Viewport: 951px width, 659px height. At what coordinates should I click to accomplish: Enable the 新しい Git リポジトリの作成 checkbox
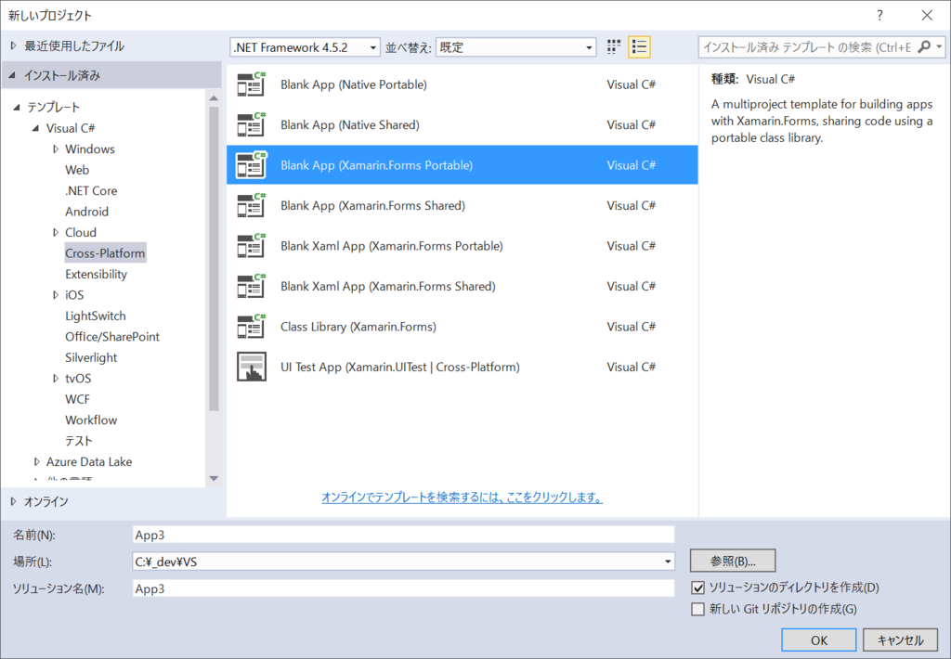point(698,609)
